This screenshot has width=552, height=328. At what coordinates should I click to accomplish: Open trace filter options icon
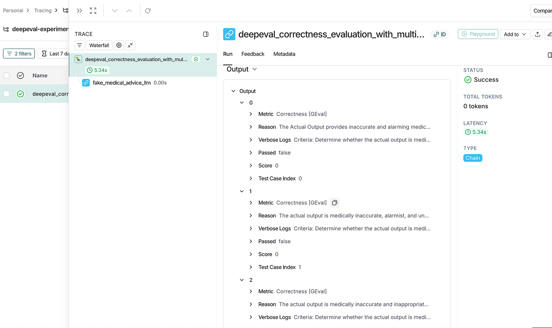pyautogui.click(x=79, y=45)
